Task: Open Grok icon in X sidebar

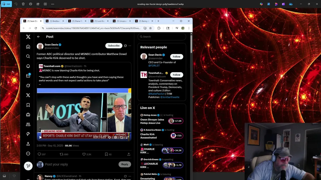Action: click(28, 85)
